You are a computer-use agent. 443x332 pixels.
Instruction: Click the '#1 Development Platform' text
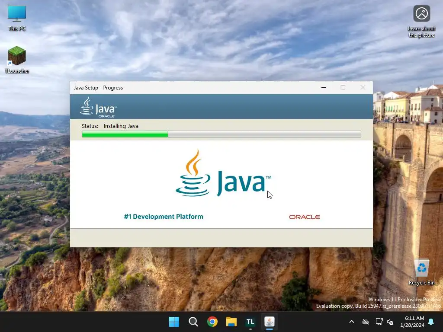pos(164,217)
